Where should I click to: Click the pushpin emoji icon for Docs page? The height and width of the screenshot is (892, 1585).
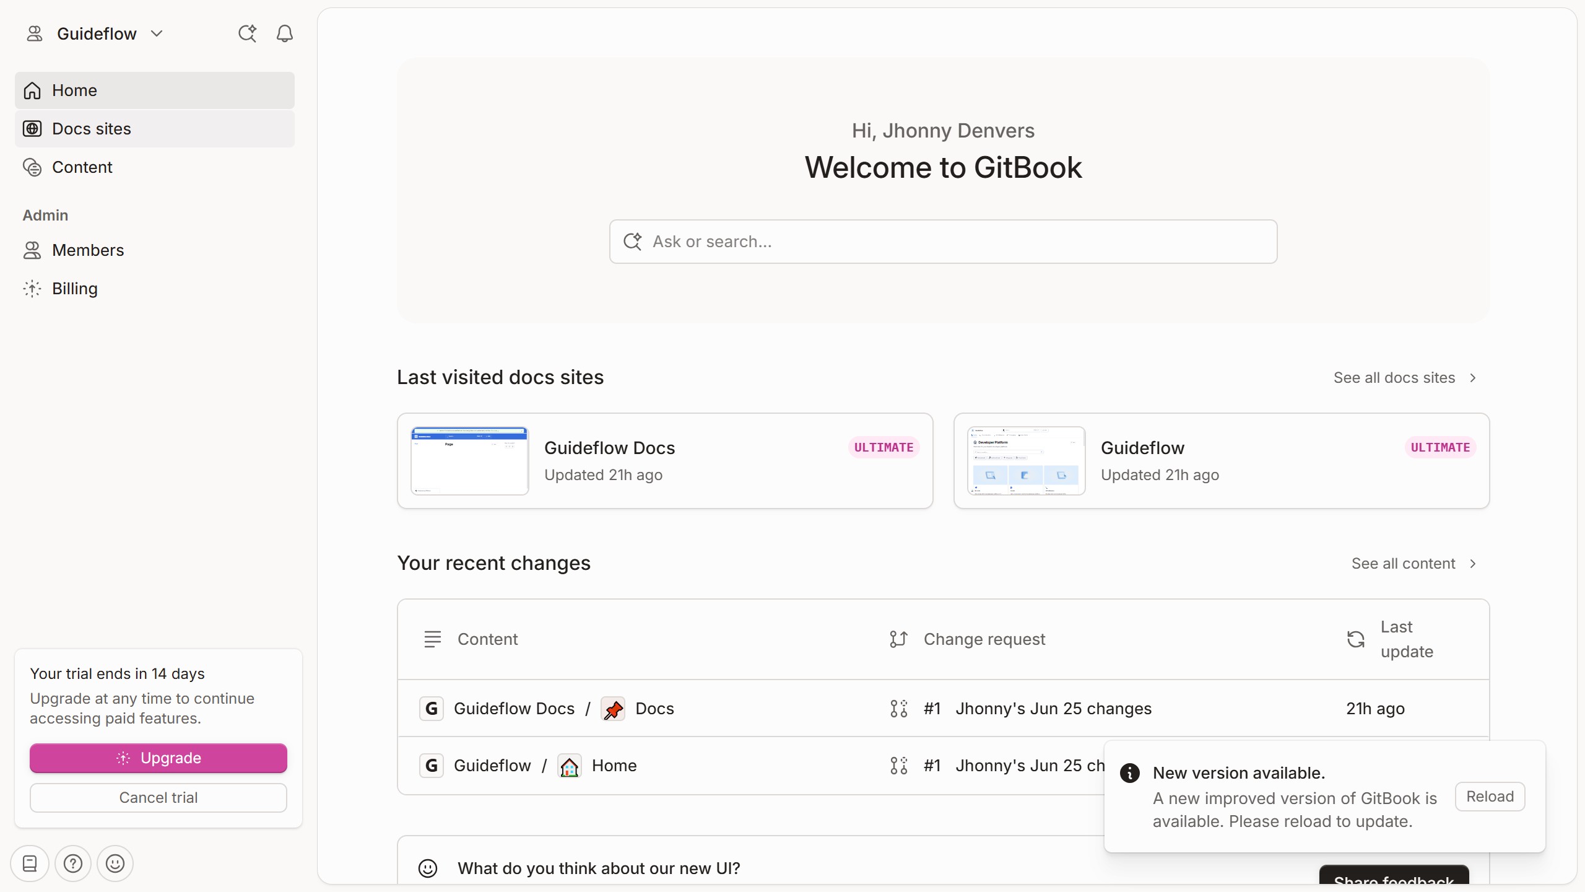613,709
